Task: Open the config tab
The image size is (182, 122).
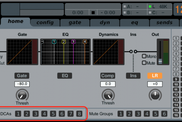Action: point(45,23)
